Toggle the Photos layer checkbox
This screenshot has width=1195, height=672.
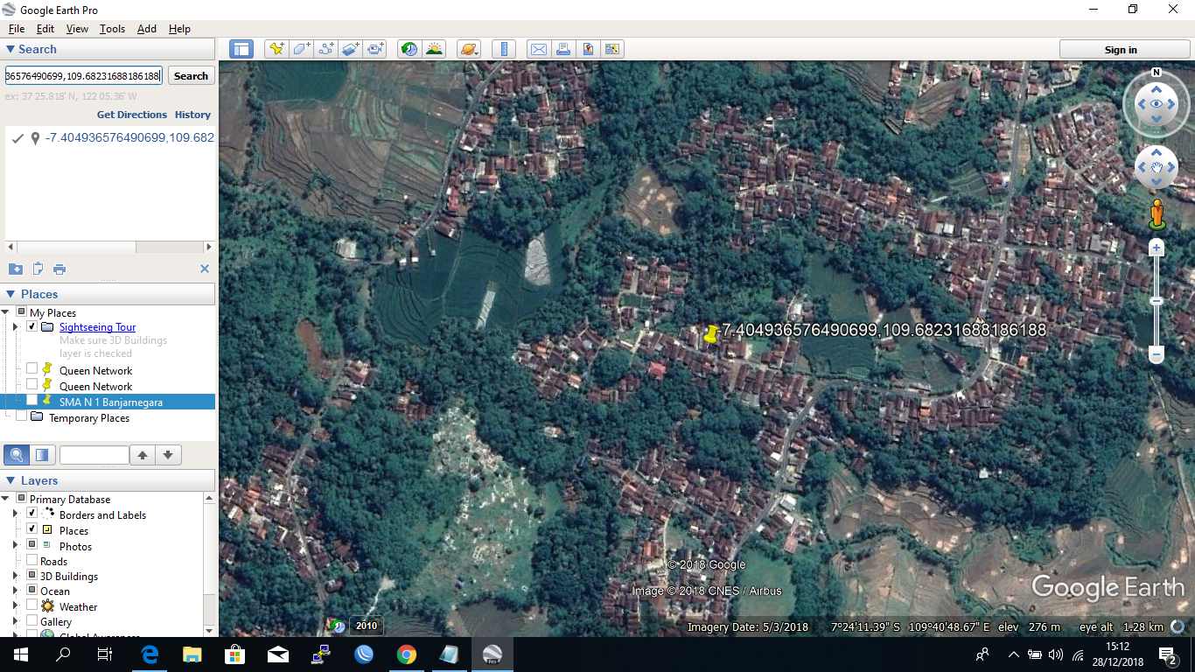32,545
